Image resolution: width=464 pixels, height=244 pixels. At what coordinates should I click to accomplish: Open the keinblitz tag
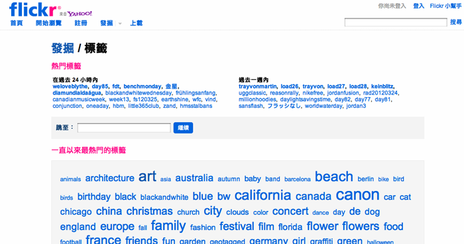(x=382, y=87)
